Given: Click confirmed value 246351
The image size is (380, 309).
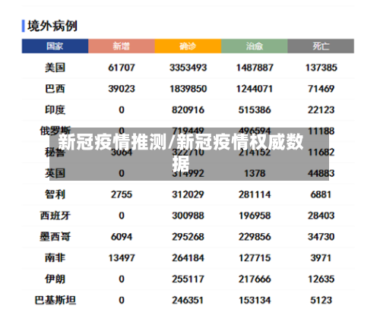Looking at the screenshot, I should coord(188,300).
